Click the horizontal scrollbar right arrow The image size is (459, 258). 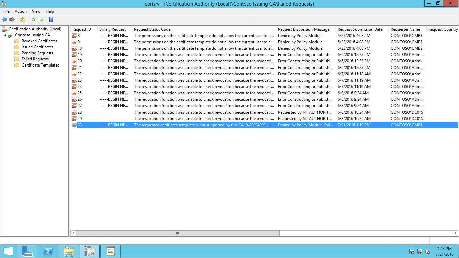(x=455, y=233)
